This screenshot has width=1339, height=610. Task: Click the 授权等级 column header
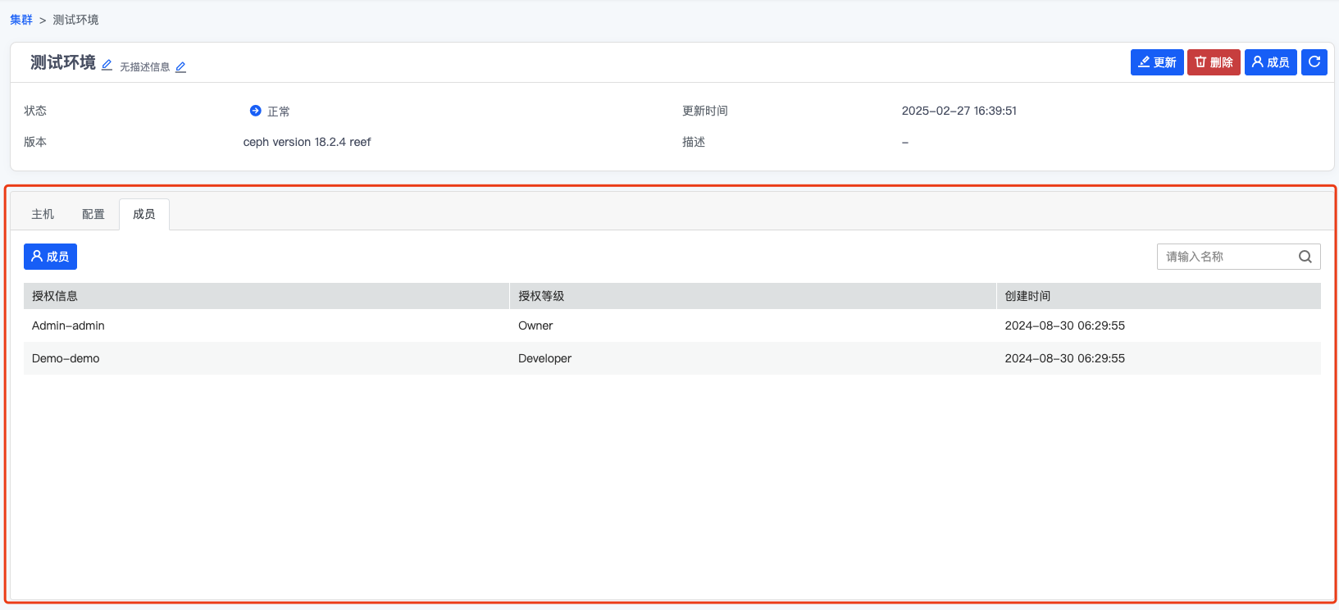coord(541,296)
